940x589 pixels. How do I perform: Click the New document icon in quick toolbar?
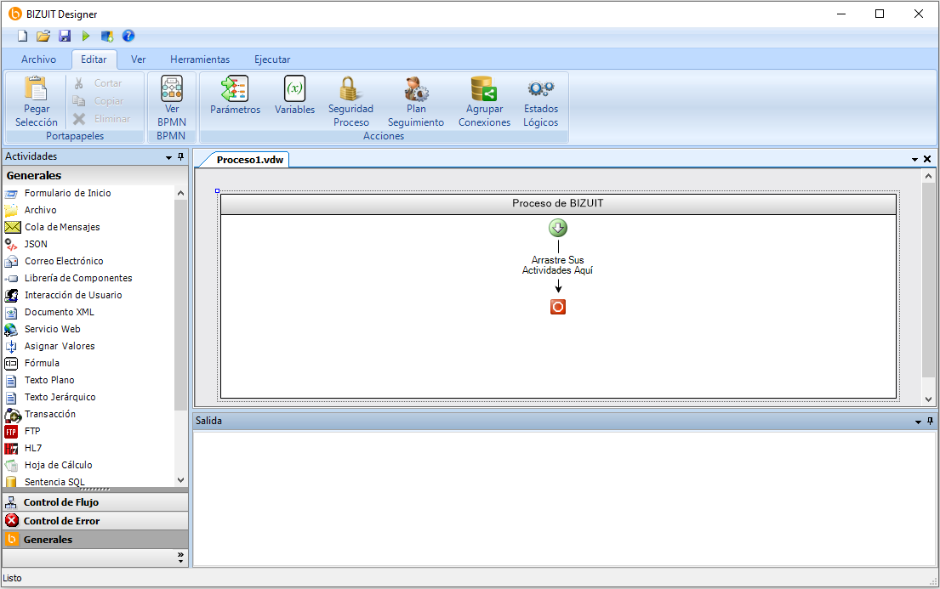(22, 36)
